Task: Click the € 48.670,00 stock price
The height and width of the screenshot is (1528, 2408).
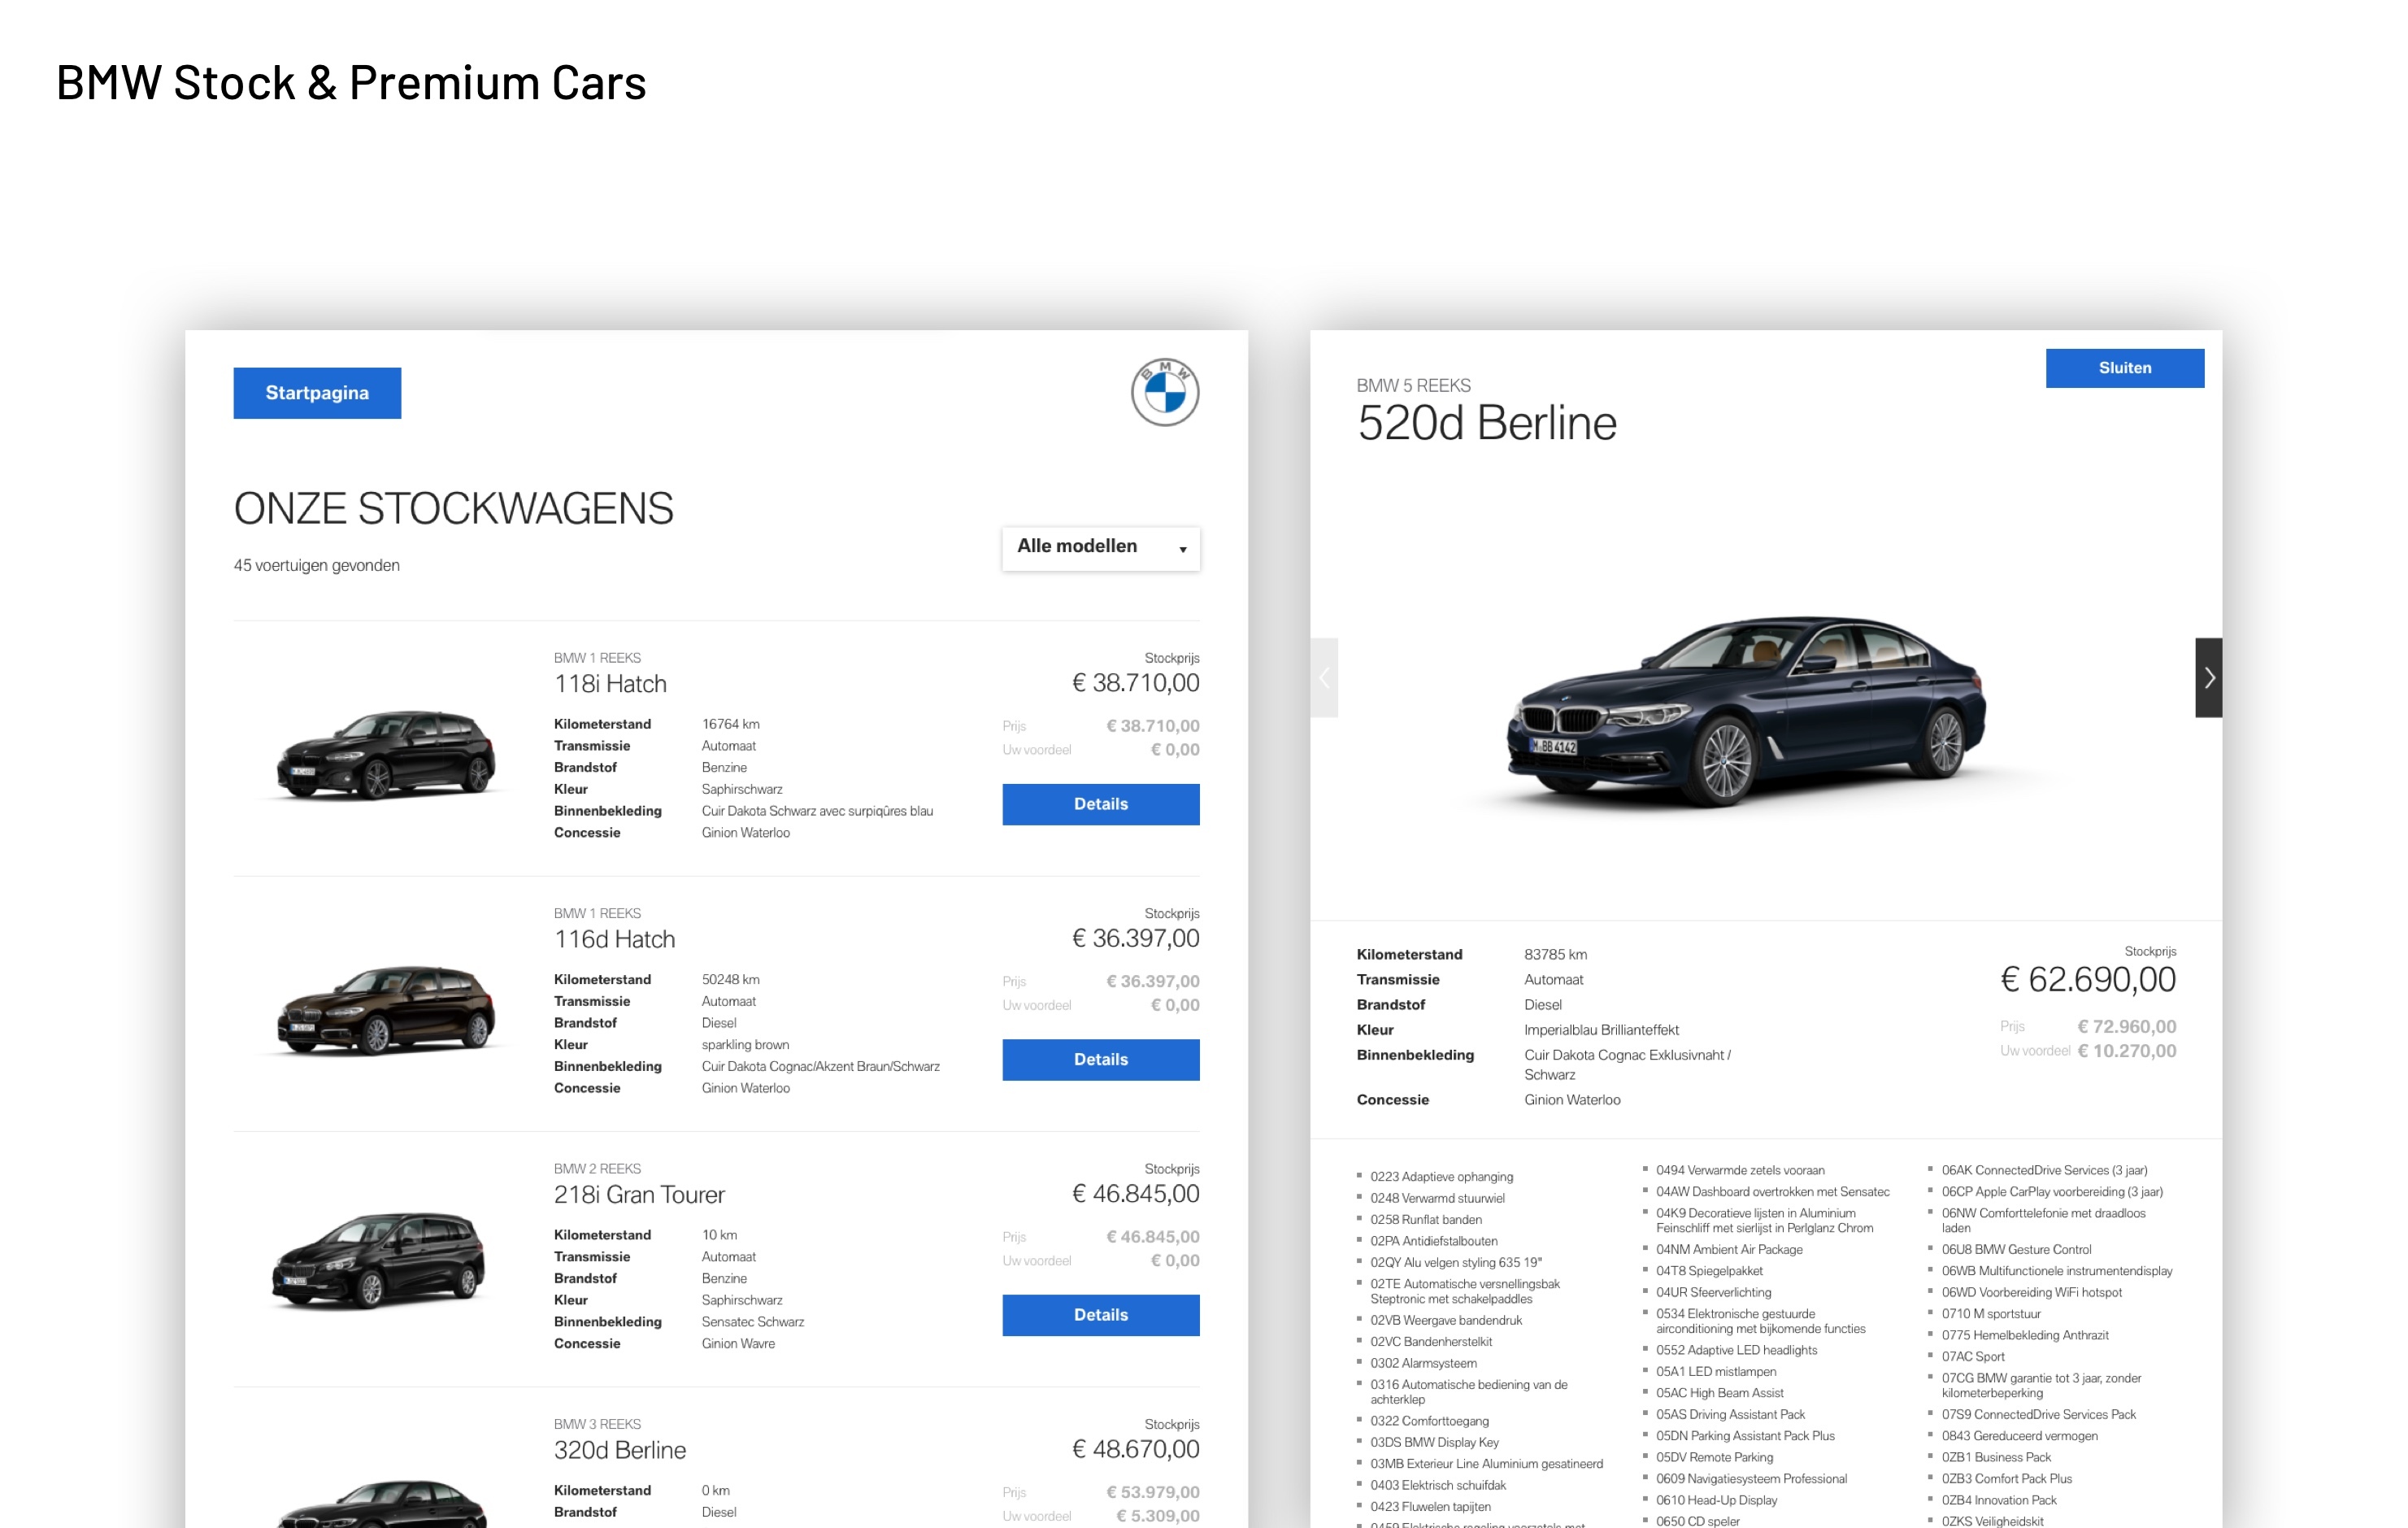Action: click(1135, 1449)
